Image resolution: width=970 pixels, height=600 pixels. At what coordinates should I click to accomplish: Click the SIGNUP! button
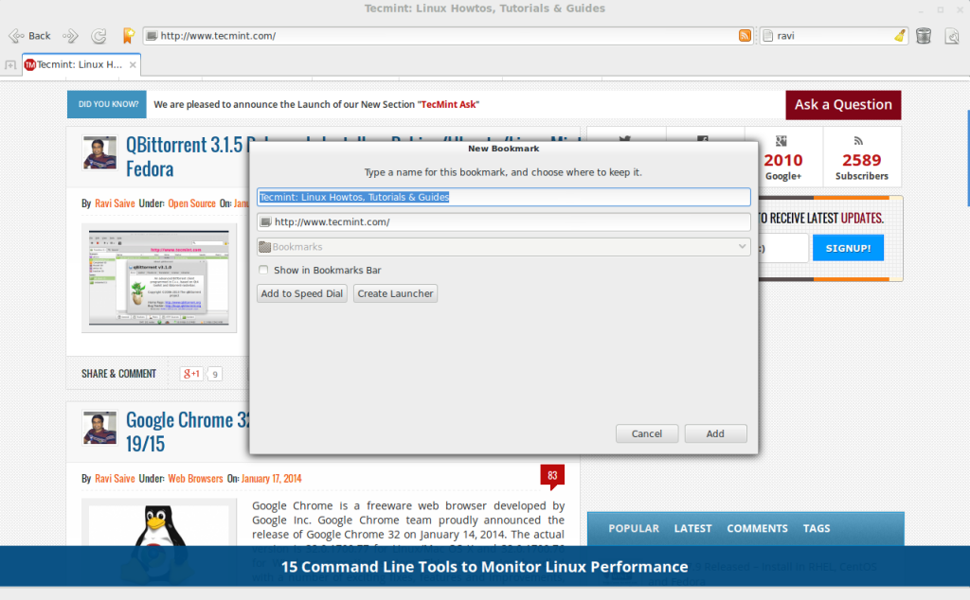point(848,248)
